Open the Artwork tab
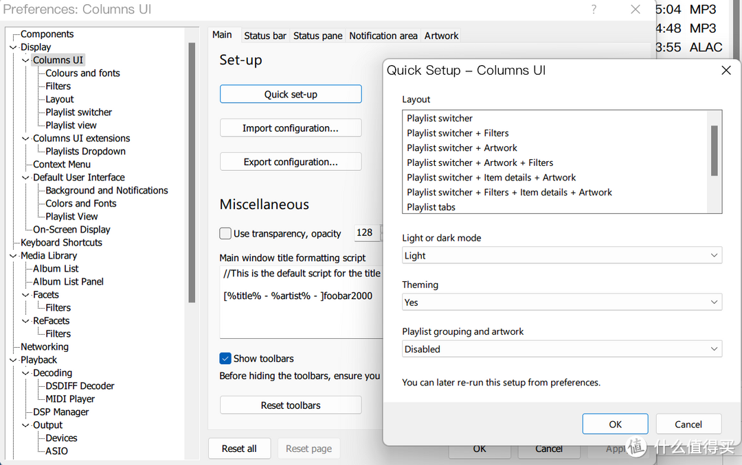Screen dimensions: 742x465 coord(441,36)
